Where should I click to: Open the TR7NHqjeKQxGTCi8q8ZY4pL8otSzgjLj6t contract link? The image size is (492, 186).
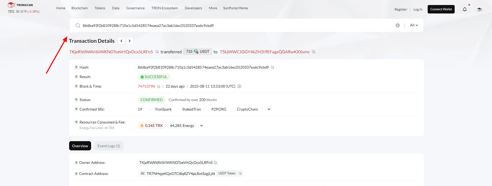click(x=181, y=174)
